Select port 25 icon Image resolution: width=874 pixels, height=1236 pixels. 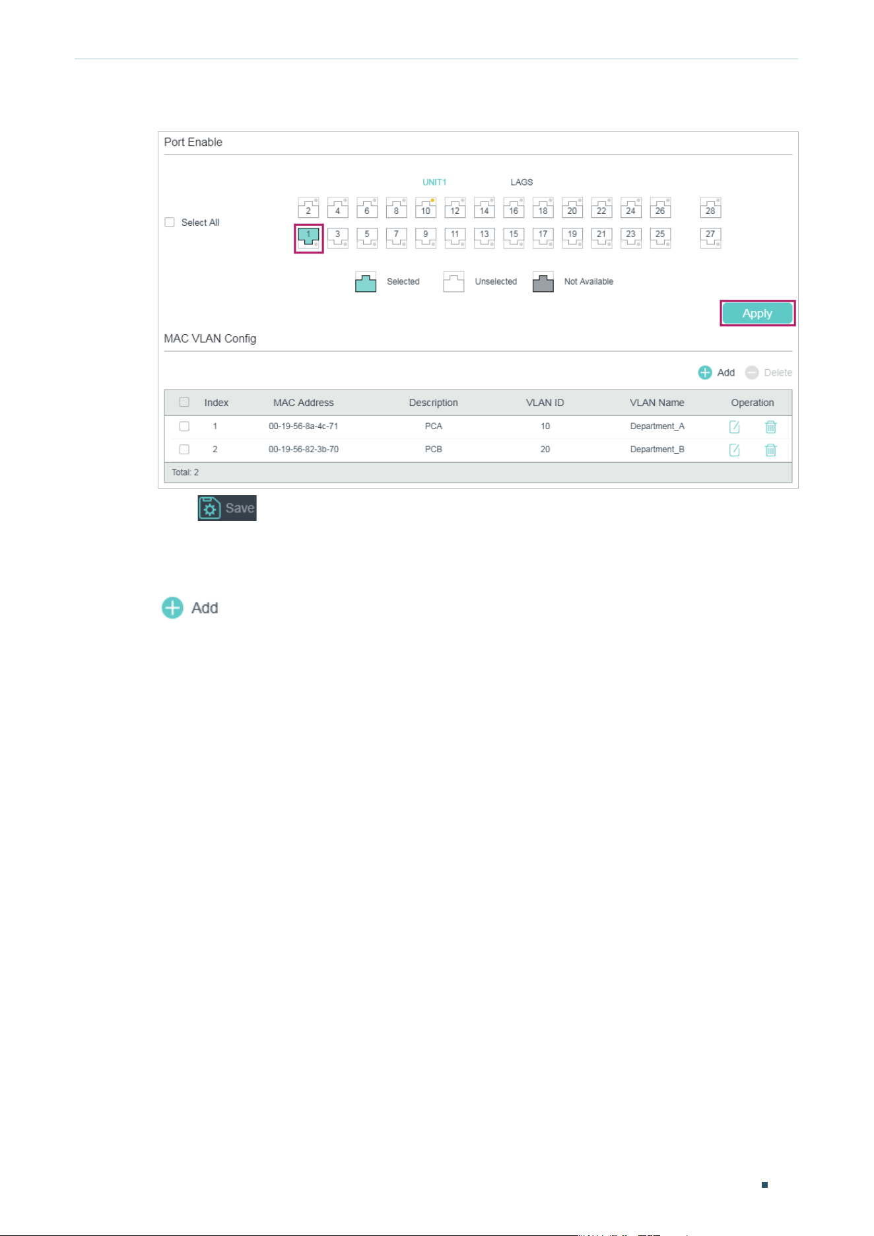[660, 238]
